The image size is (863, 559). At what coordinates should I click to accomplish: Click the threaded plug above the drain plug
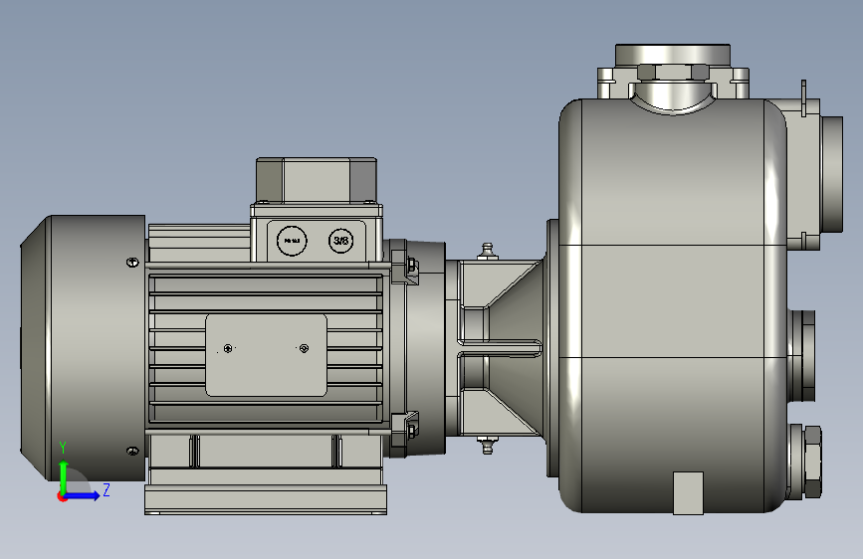point(802,356)
